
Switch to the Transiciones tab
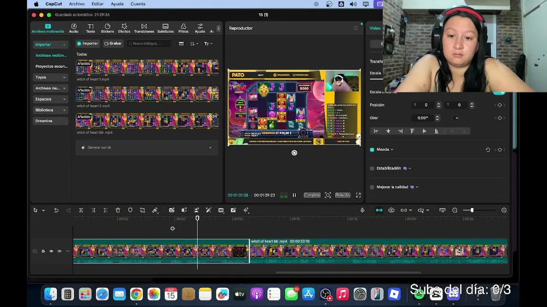pyautogui.click(x=144, y=29)
